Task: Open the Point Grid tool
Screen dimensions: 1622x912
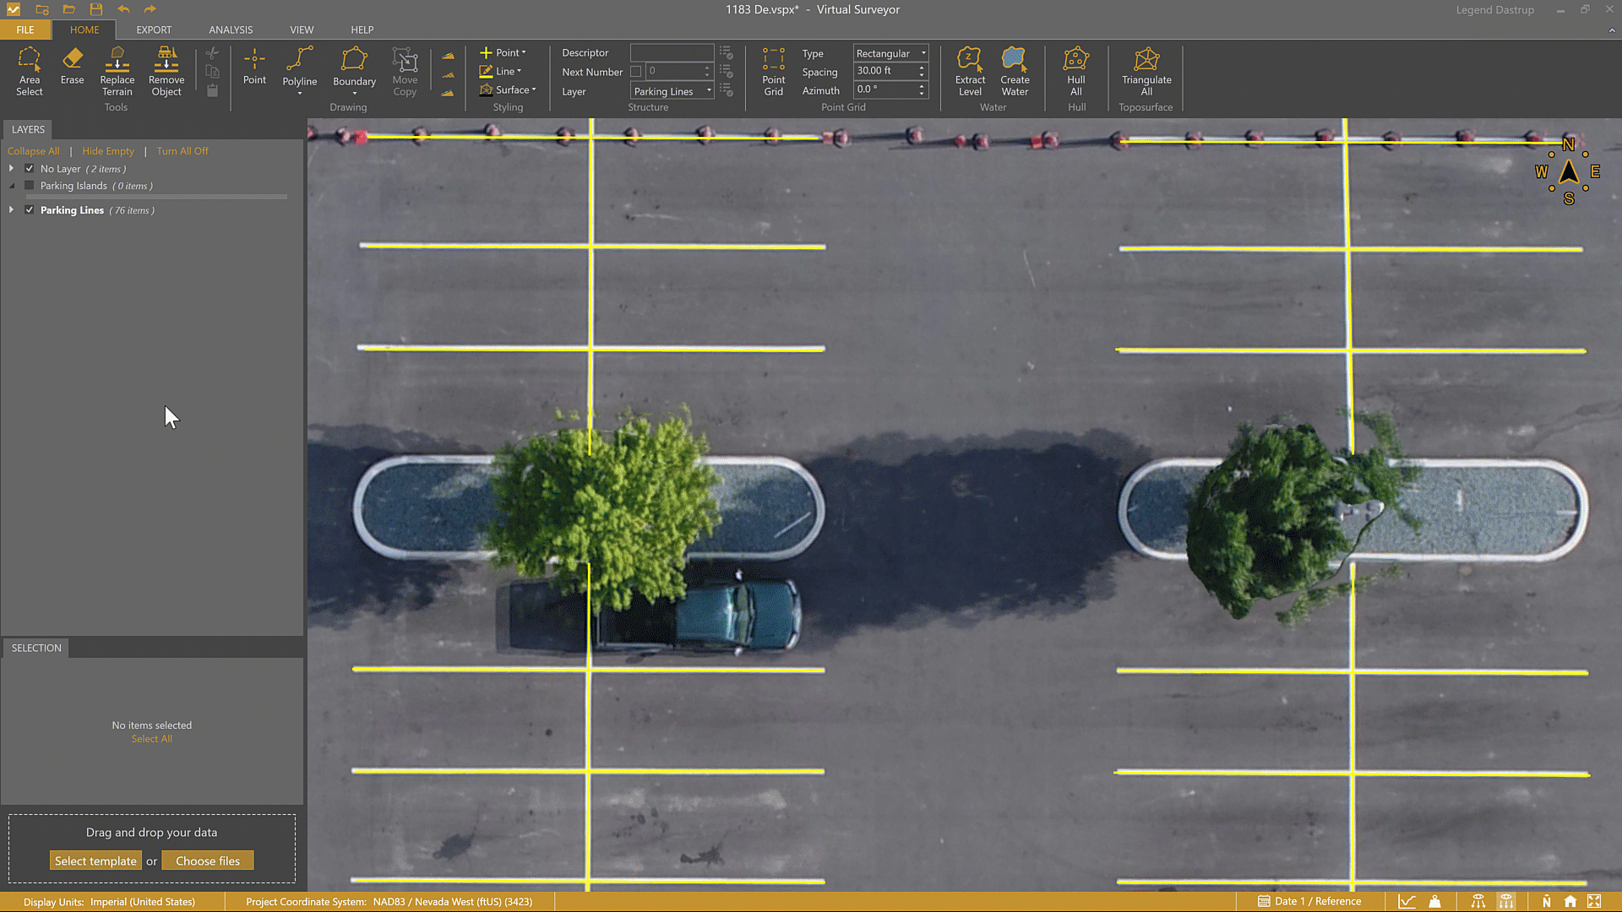Action: coord(773,71)
